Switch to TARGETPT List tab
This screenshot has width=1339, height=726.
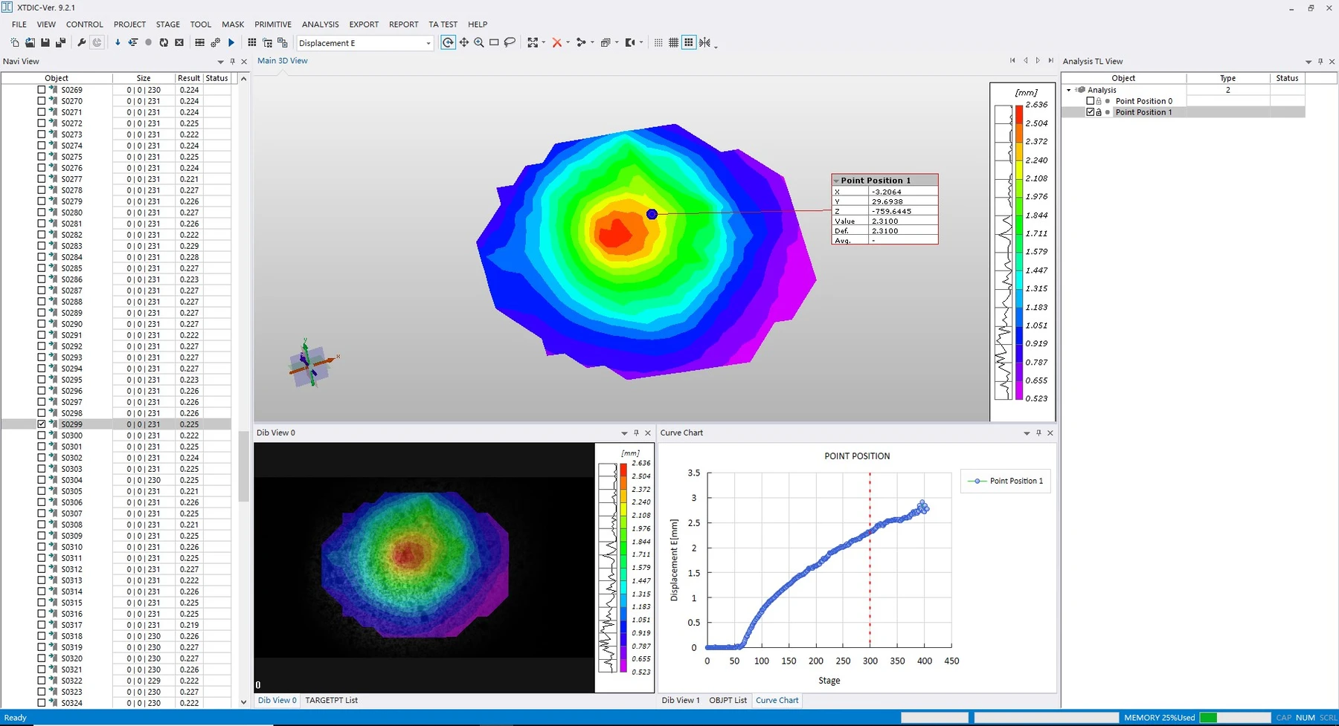pyautogui.click(x=332, y=700)
